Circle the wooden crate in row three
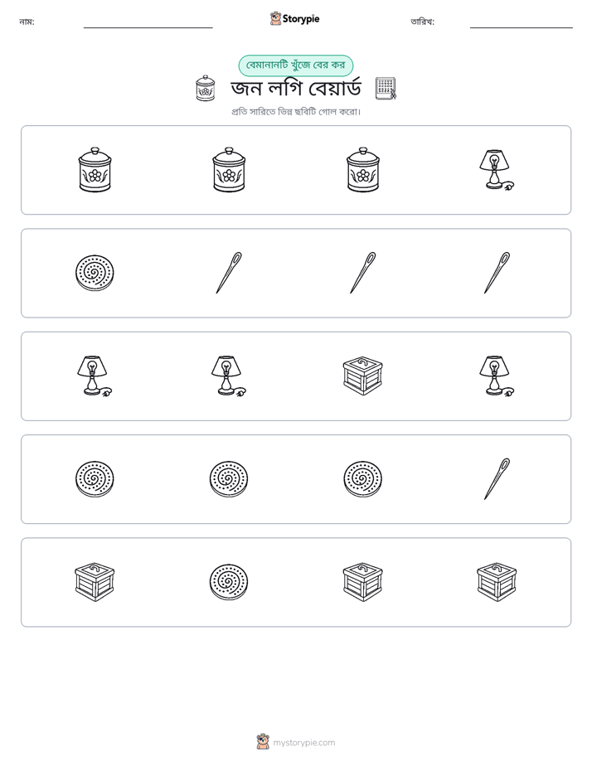The width and height of the screenshot is (592, 766). coord(362,376)
